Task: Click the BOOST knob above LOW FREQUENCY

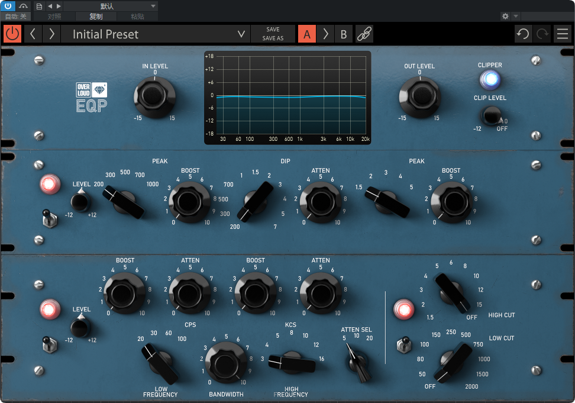Action: click(124, 293)
